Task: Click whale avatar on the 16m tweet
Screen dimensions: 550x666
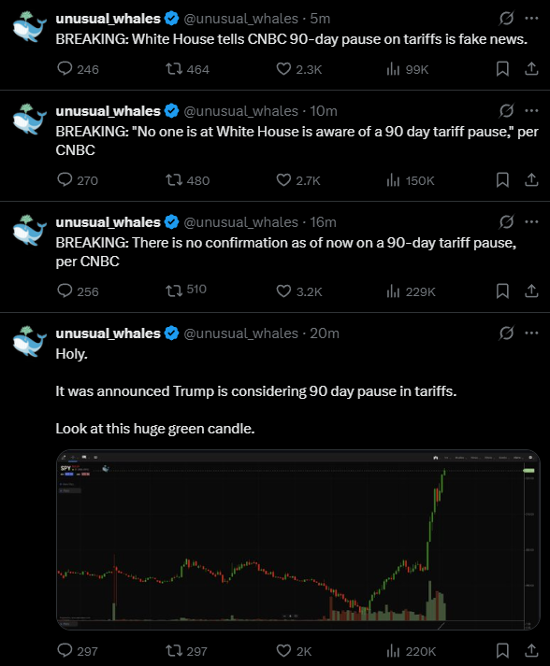Action: tap(29, 231)
